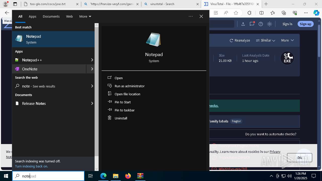Switch to Apps search tab
Screen dimensions: 322x181
[32, 16]
